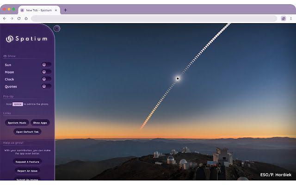This screenshot has width=296, height=185.
Task: Click the Spatium extension icon in toolbar
Action: point(284,18)
